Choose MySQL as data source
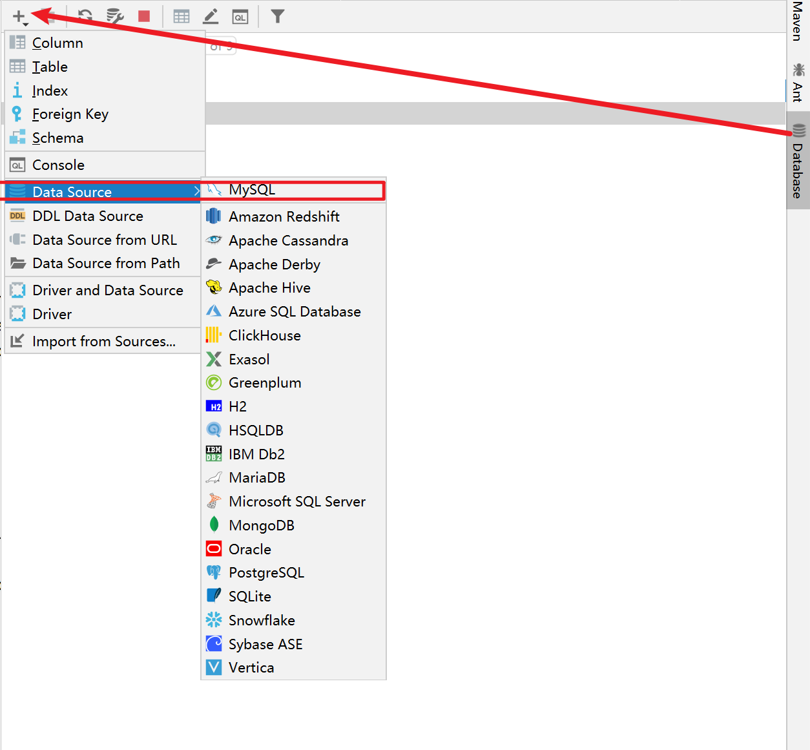 [x=294, y=190]
